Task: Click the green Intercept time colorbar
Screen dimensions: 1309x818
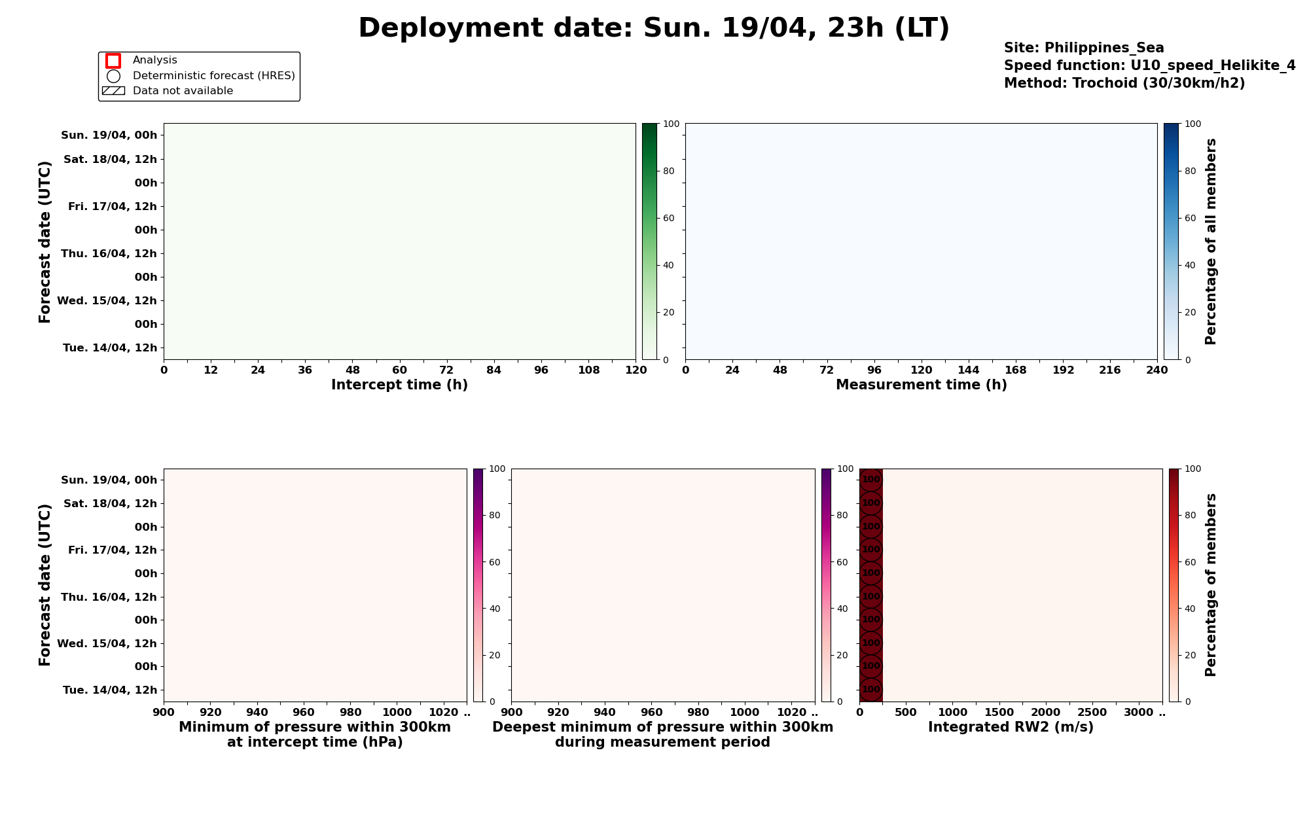Action: point(649,241)
